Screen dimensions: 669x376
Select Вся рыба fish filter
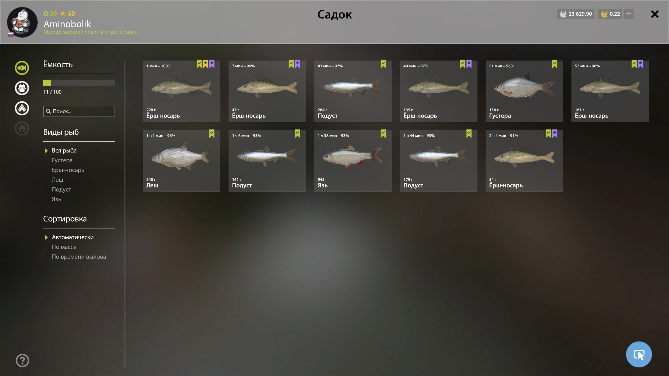(64, 150)
